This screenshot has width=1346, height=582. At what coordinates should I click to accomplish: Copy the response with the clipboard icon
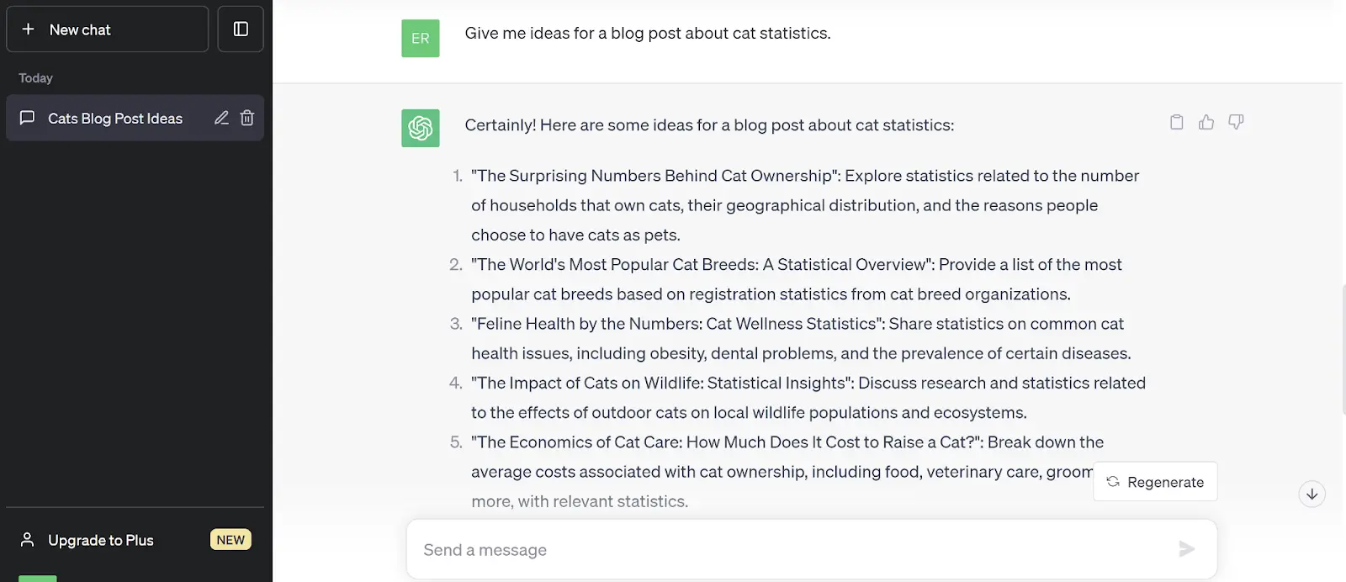pyautogui.click(x=1176, y=123)
